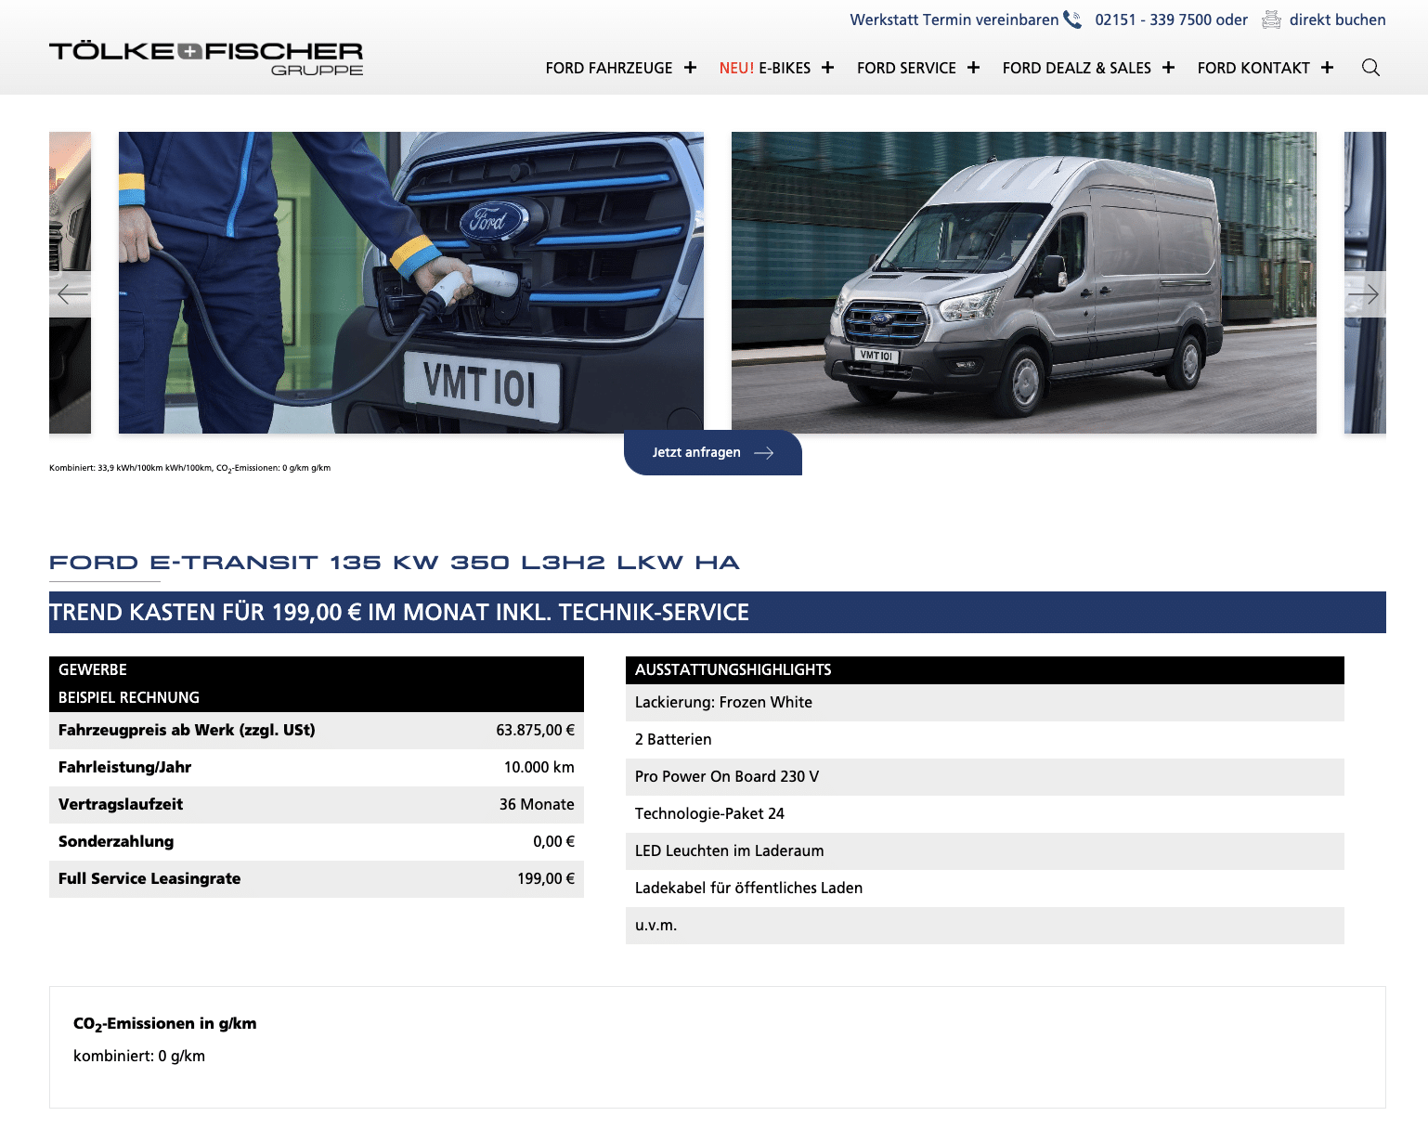
Task: Select the Fahrleistung/Jahr row label
Action: click(x=124, y=767)
